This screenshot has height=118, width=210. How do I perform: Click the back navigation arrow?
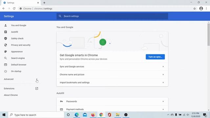click(4, 9)
